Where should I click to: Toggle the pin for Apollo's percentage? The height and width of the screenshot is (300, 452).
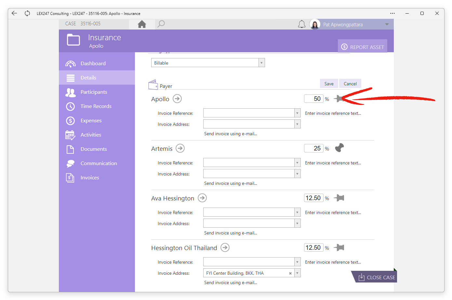pyautogui.click(x=339, y=99)
